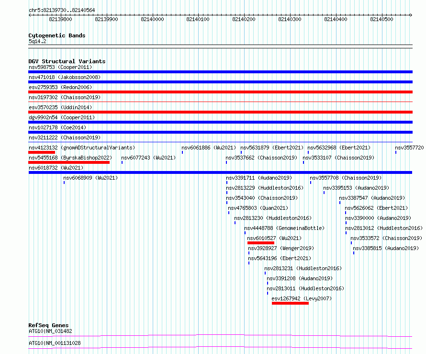Image resolution: width=426 pixels, height=354 pixels.
Task: Click the 82139800 ruler position
Action: [60, 19]
